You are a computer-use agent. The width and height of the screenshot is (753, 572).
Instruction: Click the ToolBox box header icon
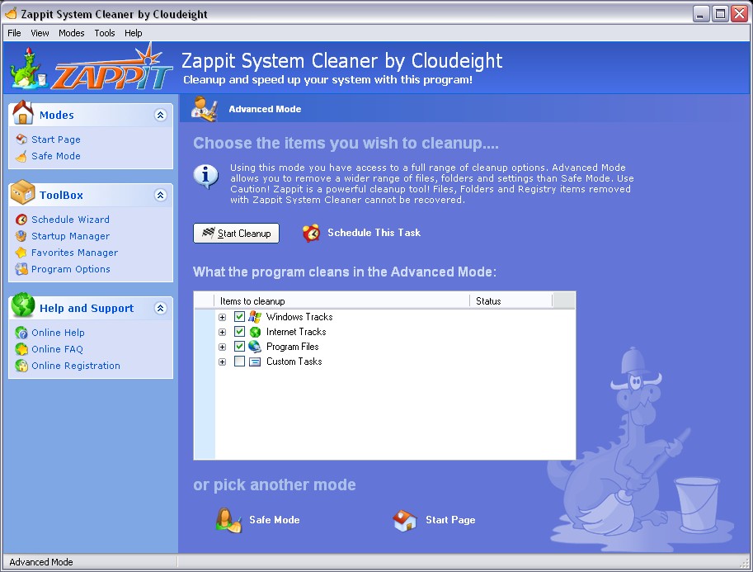pos(22,192)
